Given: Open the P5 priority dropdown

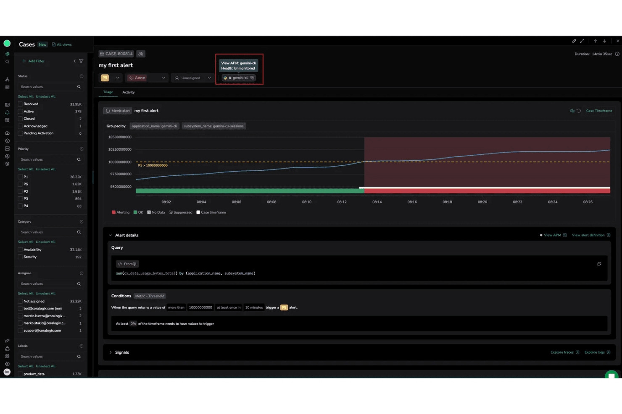Looking at the screenshot, I should [x=111, y=78].
